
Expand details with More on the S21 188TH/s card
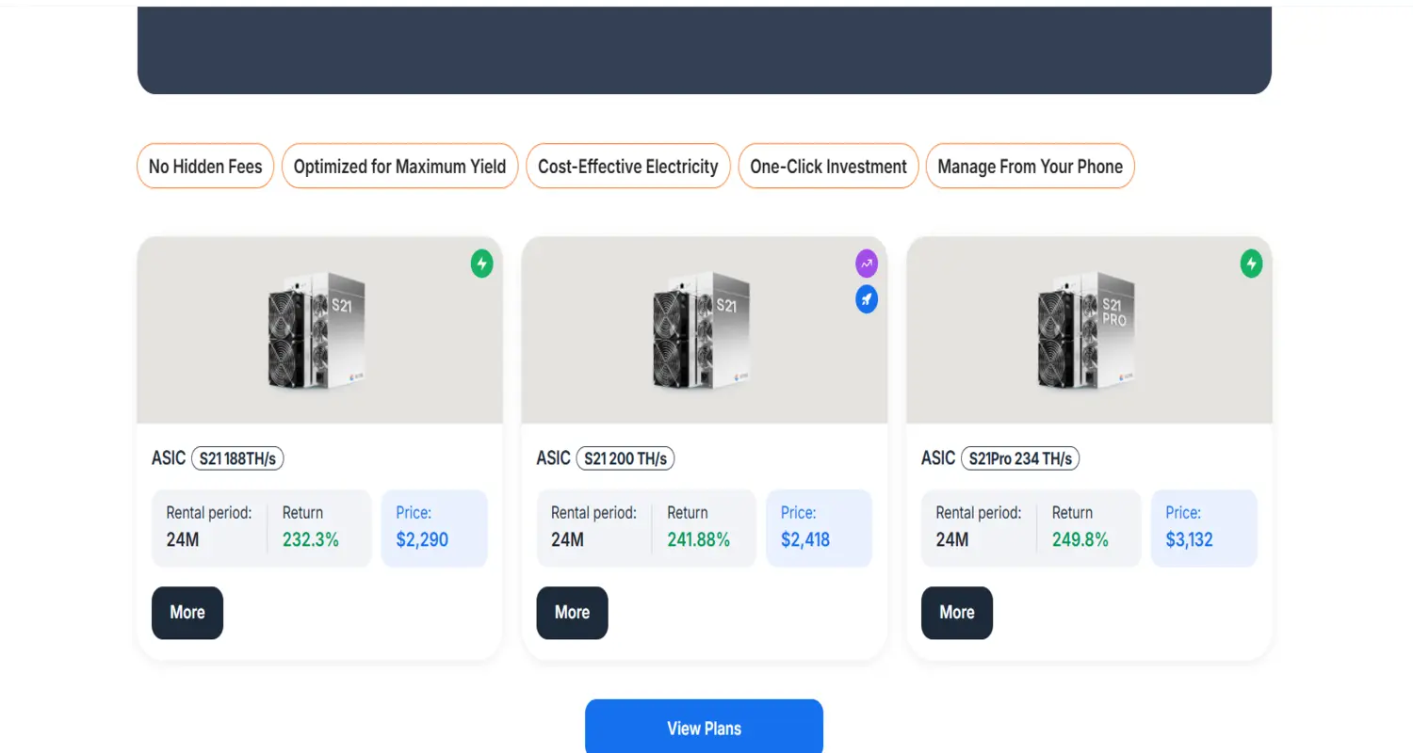click(187, 613)
